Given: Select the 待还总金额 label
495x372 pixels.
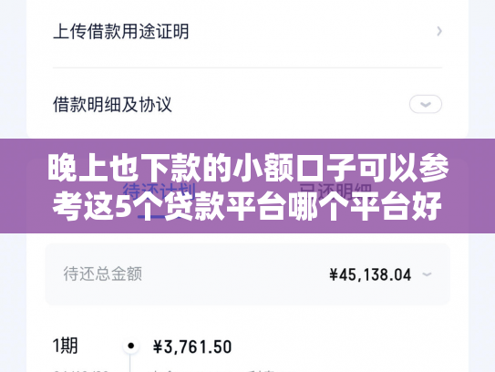Looking at the screenshot, I should pyautogui.click(x=103, y=274).
